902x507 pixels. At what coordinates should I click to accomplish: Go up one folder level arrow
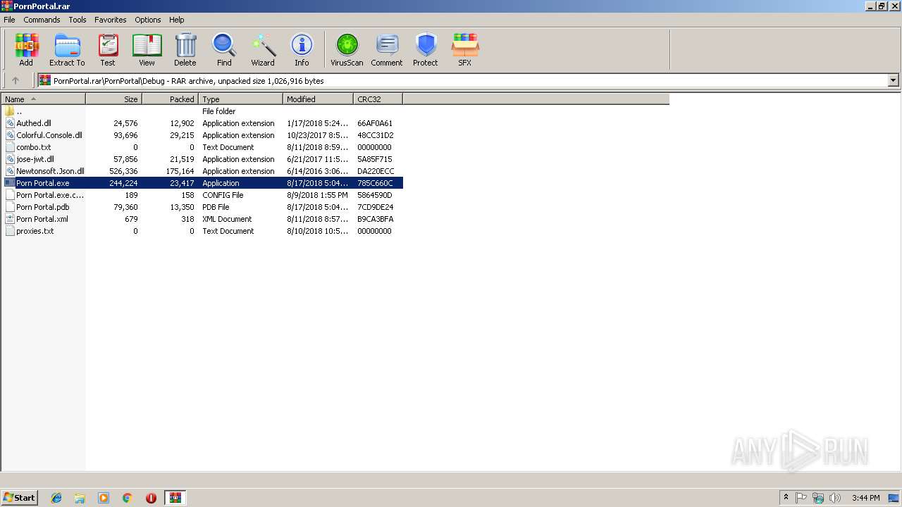coord(16,81)
